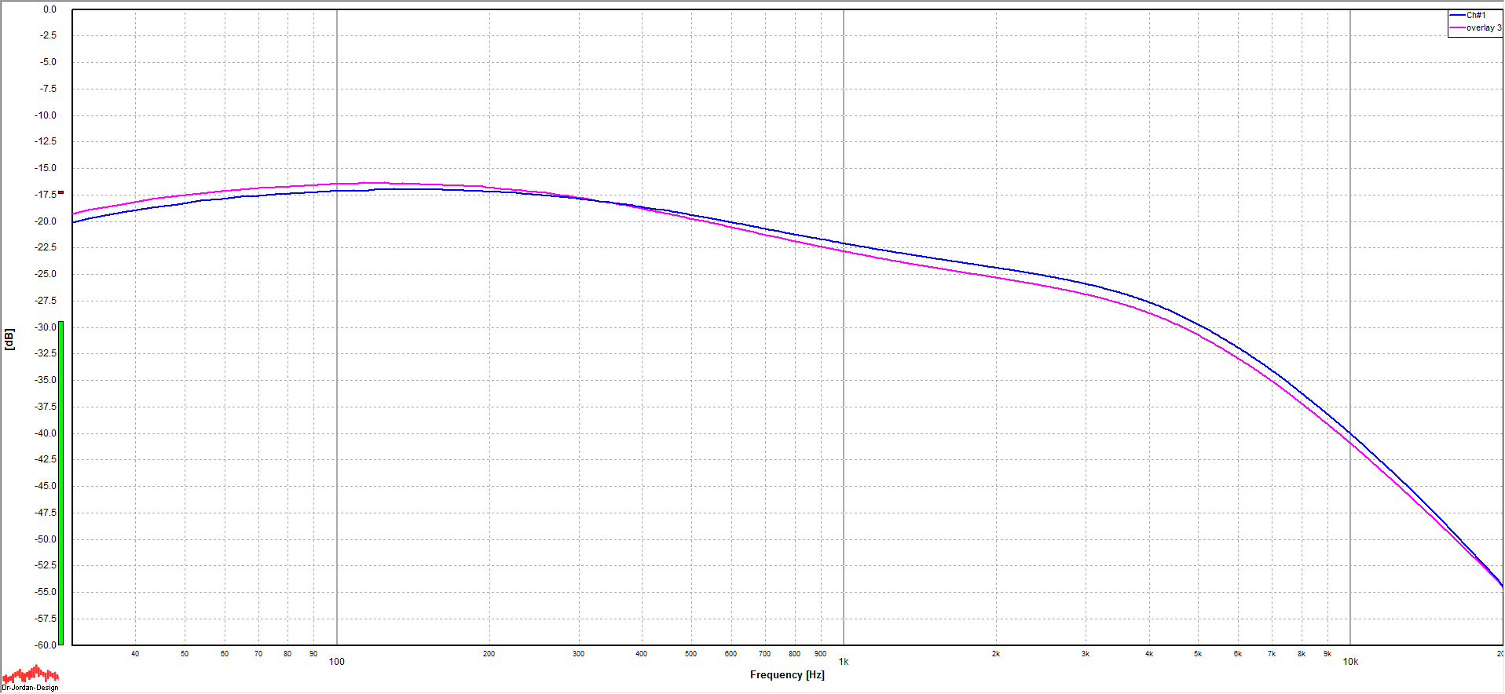The width and height of the screenshot is (1505, 694).
Task: Click the 1k frequency axis label
Action: click(844, 662)
